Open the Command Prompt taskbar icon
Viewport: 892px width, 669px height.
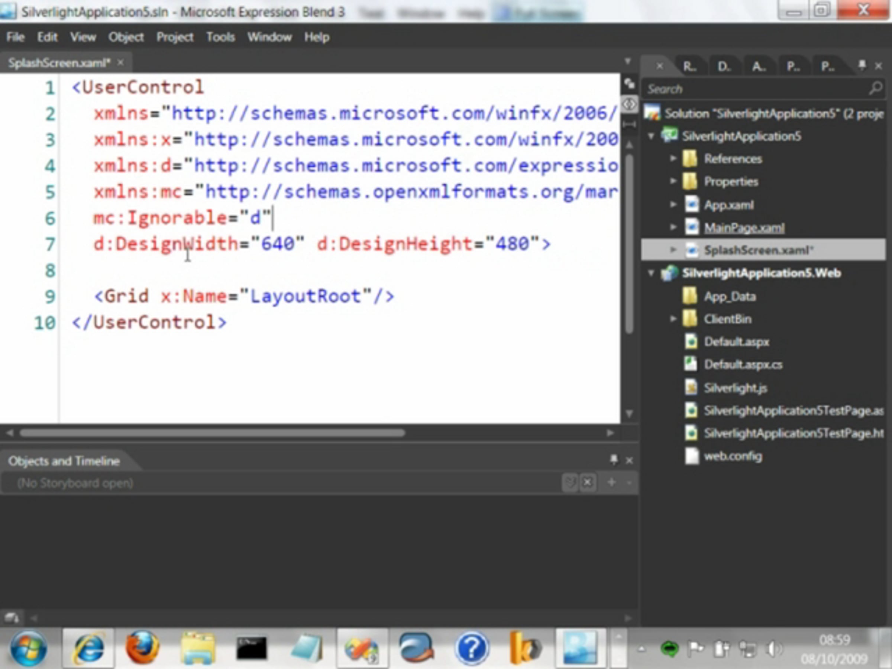click(252, 648)
